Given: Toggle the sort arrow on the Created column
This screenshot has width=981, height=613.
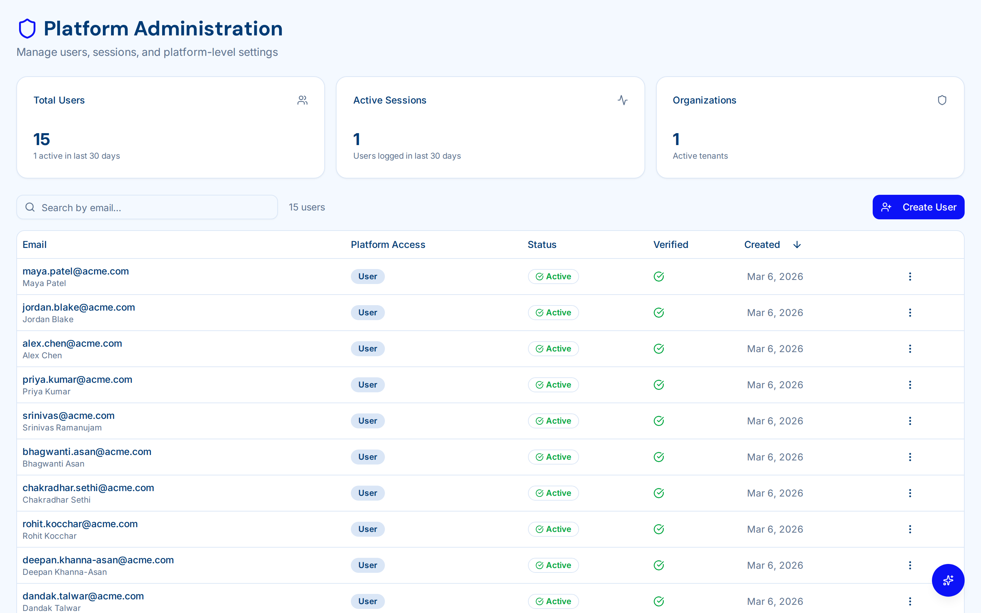Looking at the screenshot, I should [x=797, y=245].
